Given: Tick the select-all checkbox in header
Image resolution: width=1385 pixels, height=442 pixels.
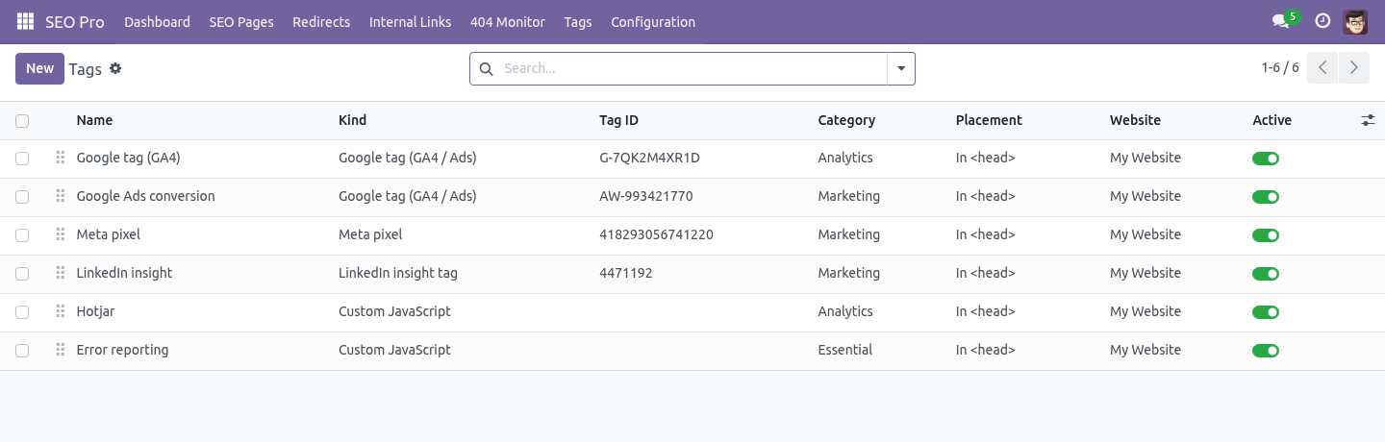Looking at the screenshot, I should click(22, 120).
